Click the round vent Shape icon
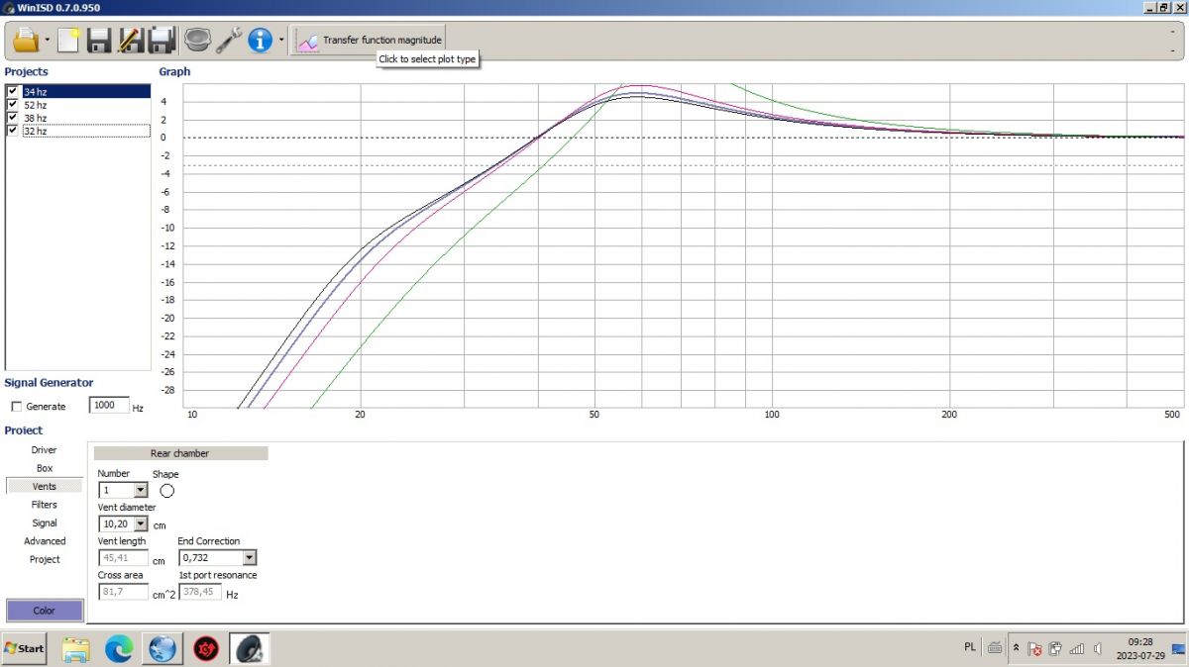 [x=166, y=490]
